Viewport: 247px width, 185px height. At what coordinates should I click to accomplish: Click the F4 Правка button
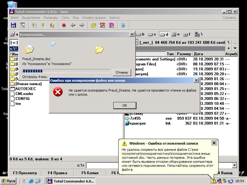(x=57, y=173)
